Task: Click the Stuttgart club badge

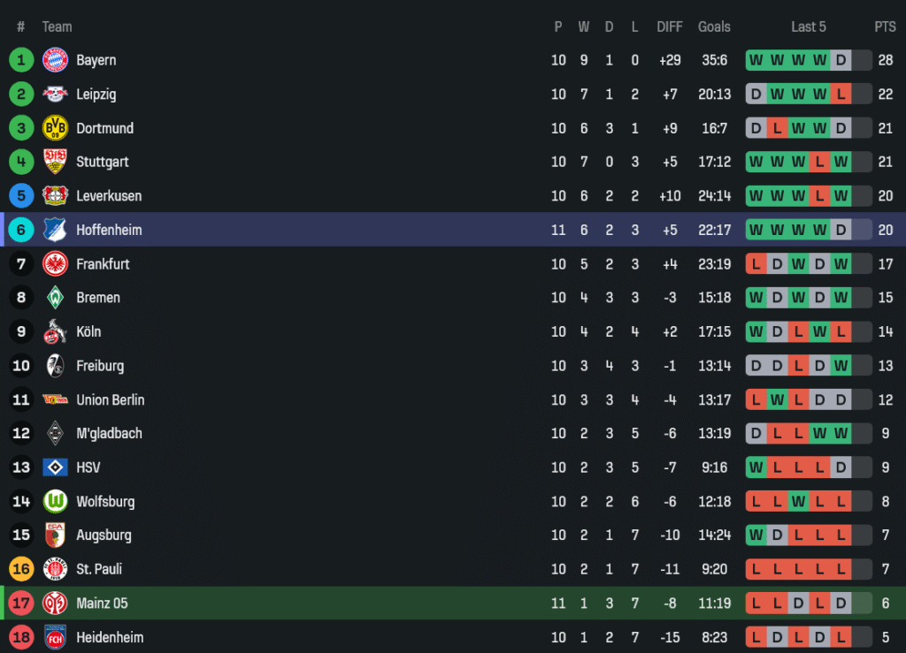Action: coord(55,162)
